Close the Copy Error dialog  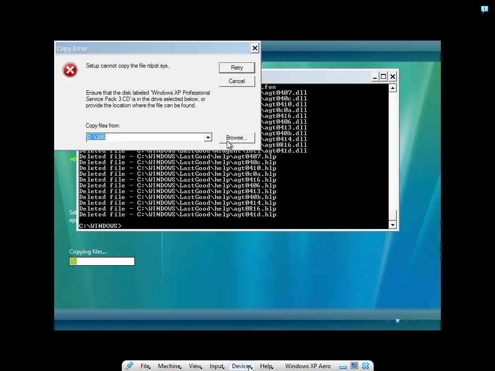pyautogui.click(x=255, y=48)
